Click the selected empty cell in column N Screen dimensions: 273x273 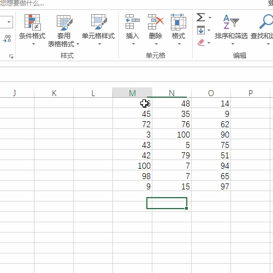click(x=167, y=203)
